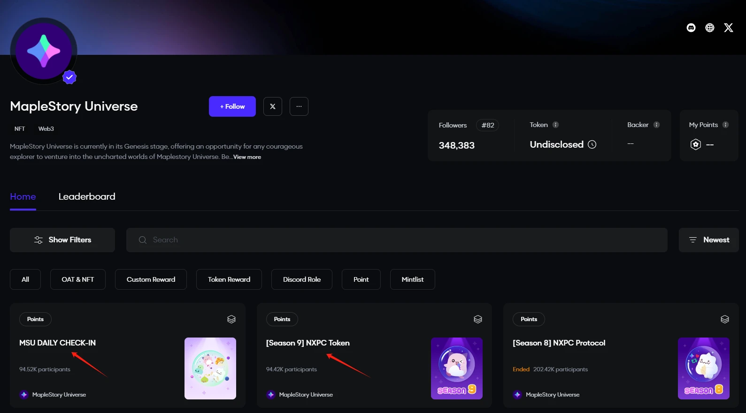Click the Token info icon
Image resolution: width=746 pixels, height=413 pixels.
555,125
